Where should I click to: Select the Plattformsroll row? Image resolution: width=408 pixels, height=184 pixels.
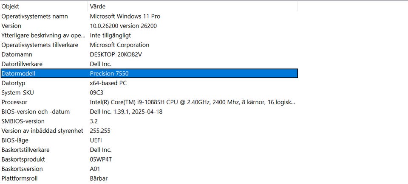pos(20,178)
